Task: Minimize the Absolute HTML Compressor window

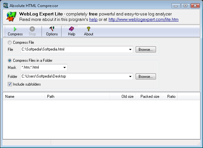Action: [x=176, y=6]
